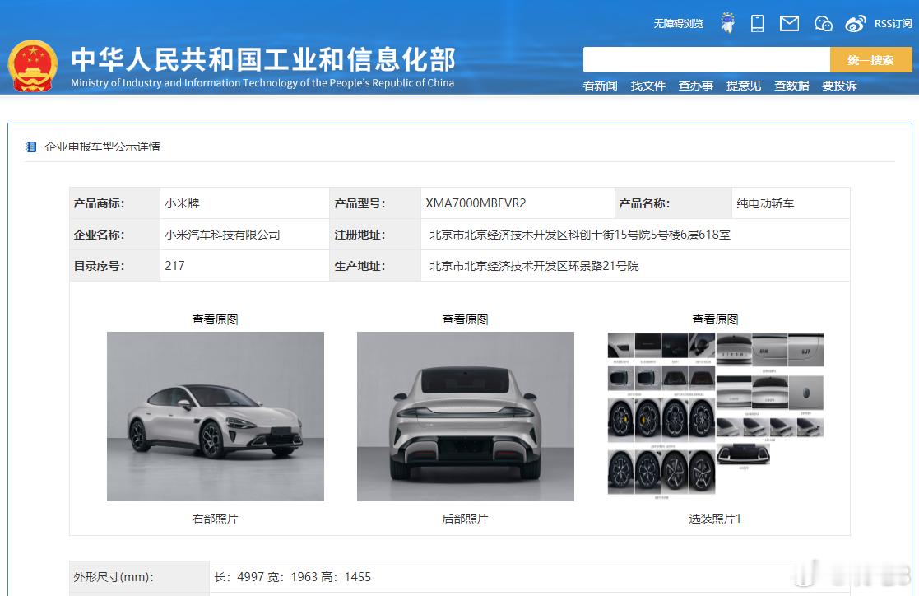Click 查看原图 above the 右部照片 image
Screen dimensions: 919x596
(215, 319)
